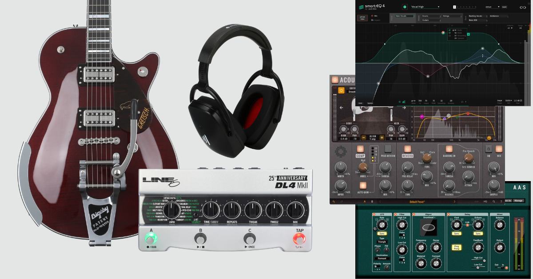Image resolution: width=533 pixels, height=279 pixels.
Task: Click the Drumhead object image in AAS plugin
Action: (429, 228)
